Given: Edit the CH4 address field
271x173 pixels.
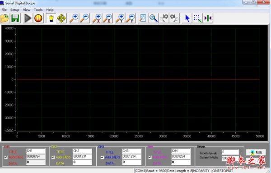Looking at the screenshot, I should (181, 156).
